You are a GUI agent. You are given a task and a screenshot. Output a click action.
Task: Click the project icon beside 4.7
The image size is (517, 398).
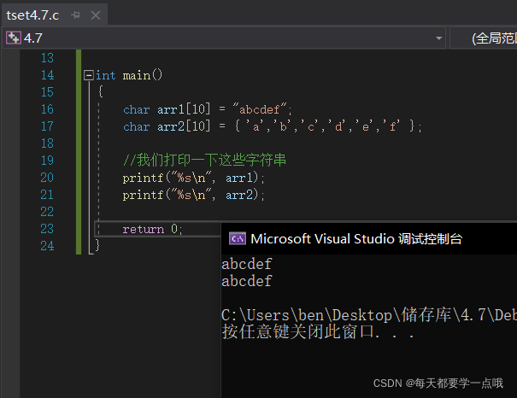pyautogui.click(x=14, y=38)
